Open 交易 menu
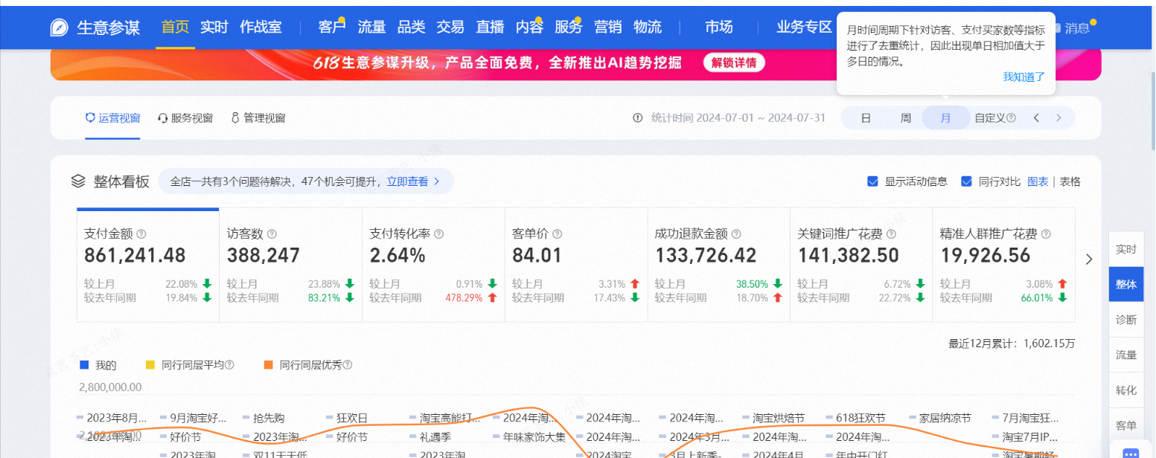 450,28
